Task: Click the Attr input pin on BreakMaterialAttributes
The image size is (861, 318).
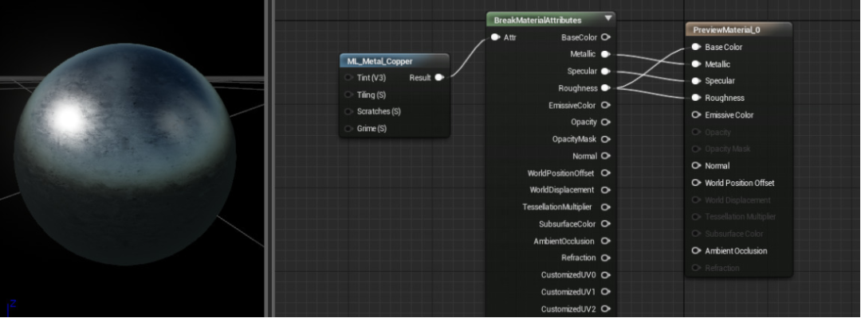Action: coord(495,37)
